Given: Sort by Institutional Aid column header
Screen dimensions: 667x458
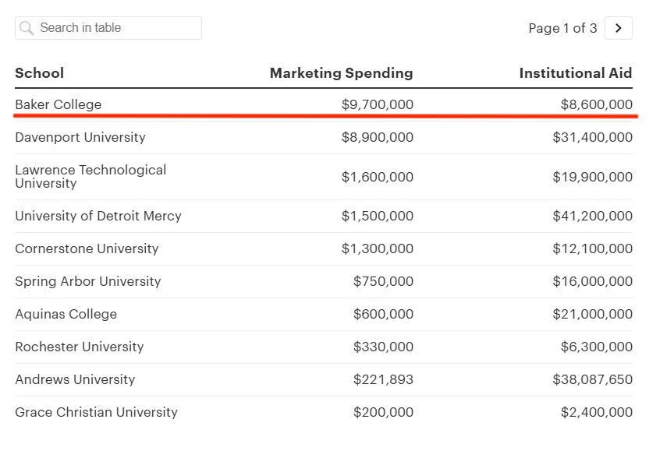Looking at the screenshot, I should pyautogui.click(x=575, y=73).
